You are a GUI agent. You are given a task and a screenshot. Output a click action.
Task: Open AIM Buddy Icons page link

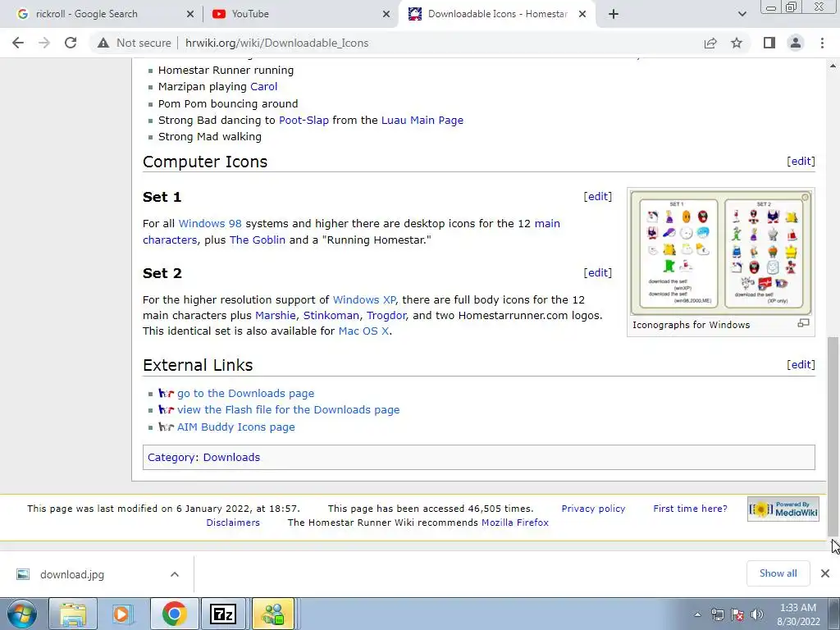pos(236,427)
